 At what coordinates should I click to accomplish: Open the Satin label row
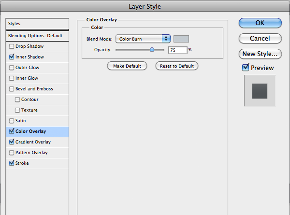(x=38, y=121)
